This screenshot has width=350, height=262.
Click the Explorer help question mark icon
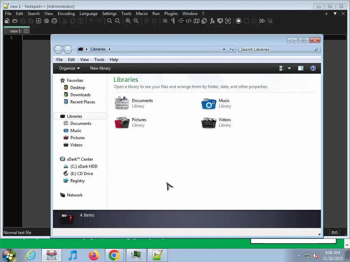pyautogui.click(x=313, y=68)
